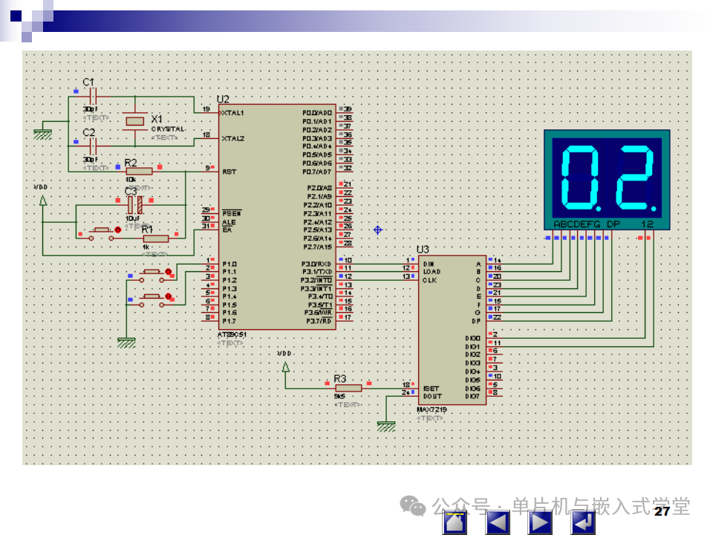The height and width of the screenshot is (535, 713).
Task: Select capacitor C1 symbol
Action: coord(93,97)
